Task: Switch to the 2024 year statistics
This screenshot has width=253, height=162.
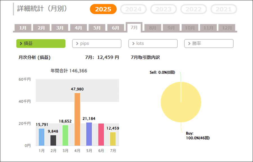Action: coord(133,9)
